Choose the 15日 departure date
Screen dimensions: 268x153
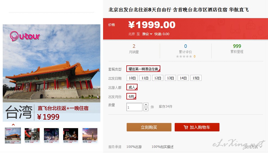[x=196, y=78]
